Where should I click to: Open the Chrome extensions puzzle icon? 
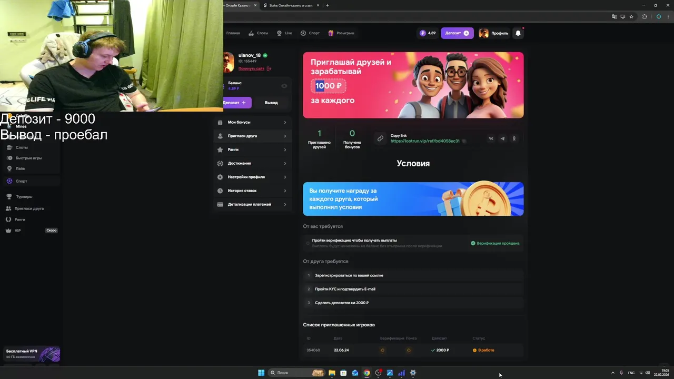pos(645,16)
